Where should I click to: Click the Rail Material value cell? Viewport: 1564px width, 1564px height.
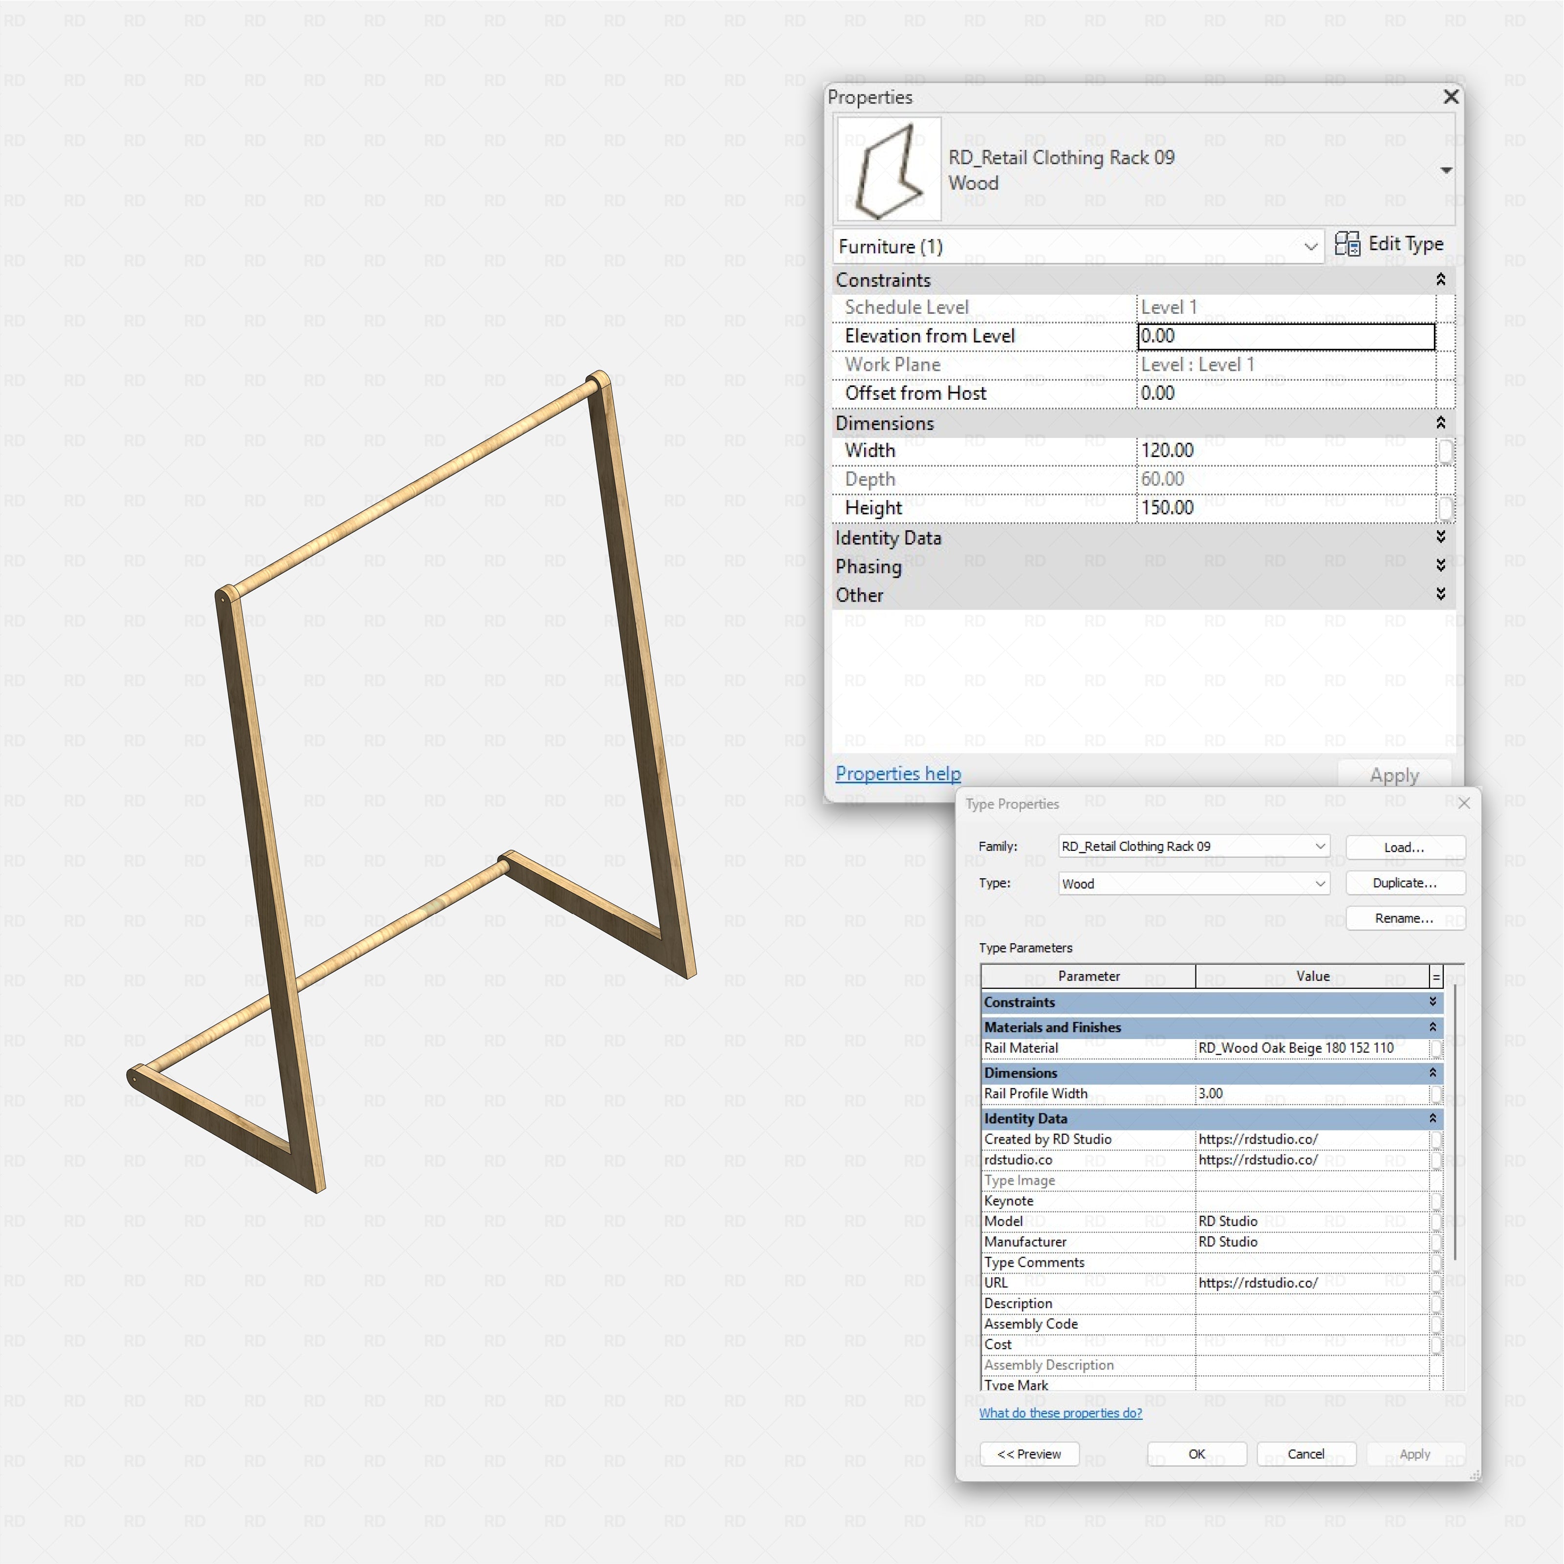click(1312, 1048)
